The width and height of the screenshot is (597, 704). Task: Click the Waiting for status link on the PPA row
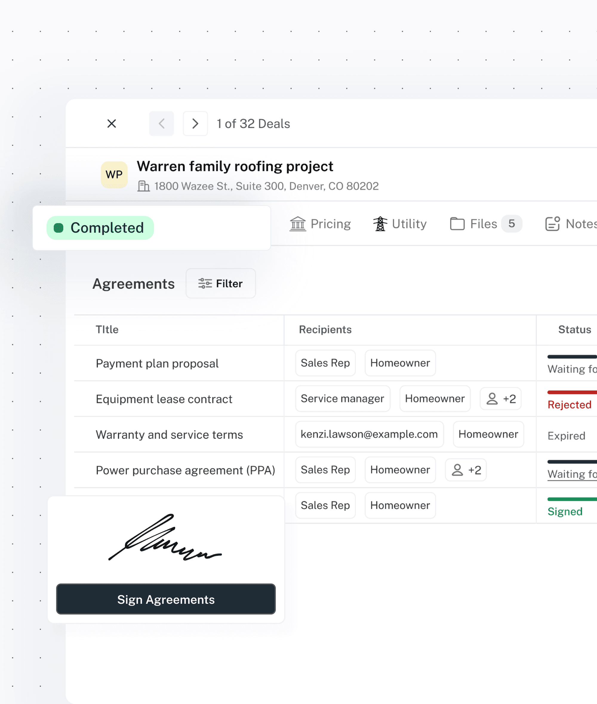572,474
